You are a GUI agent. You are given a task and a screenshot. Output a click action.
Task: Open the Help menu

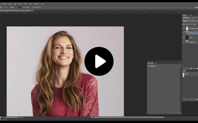pos(43,4)
